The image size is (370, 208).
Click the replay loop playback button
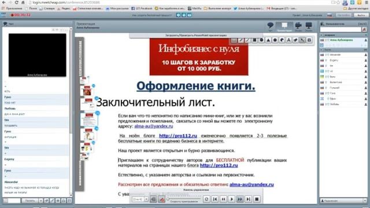207,199
